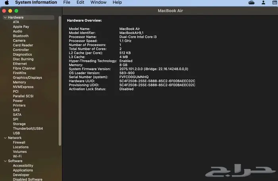
Task: Select Ethernet in the sidebar
Action: 20,64
